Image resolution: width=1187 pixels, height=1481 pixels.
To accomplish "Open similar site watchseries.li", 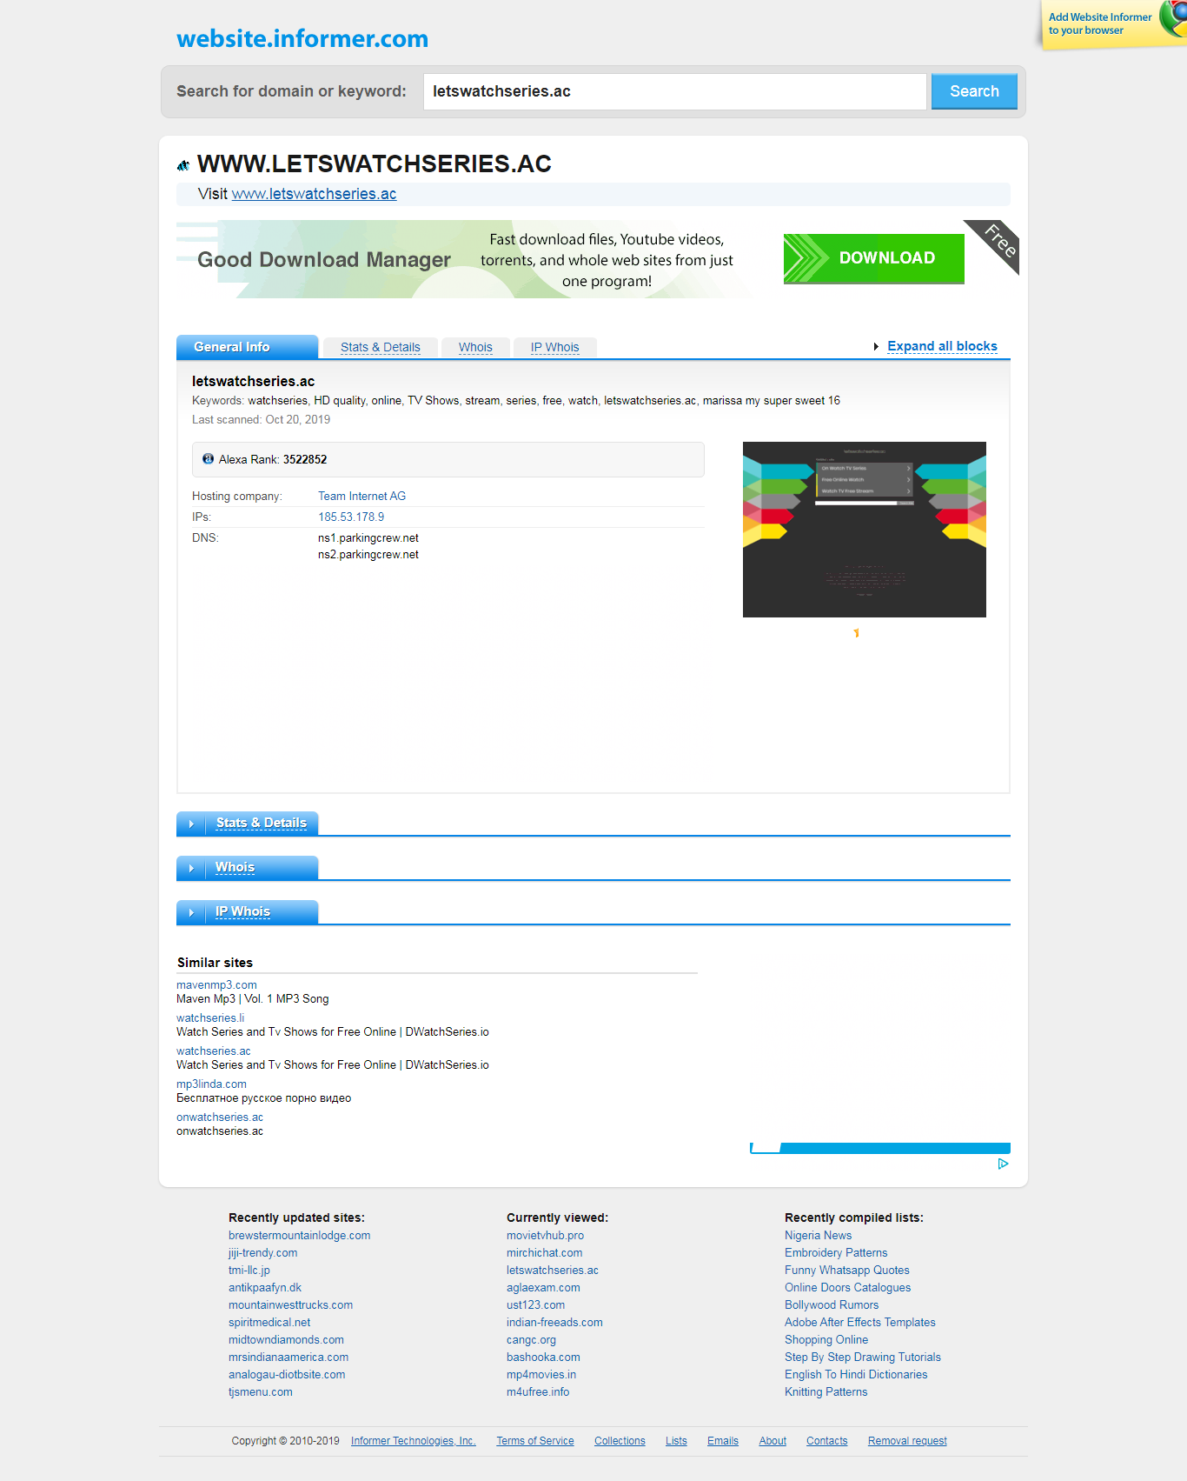I will (210, 1018).
